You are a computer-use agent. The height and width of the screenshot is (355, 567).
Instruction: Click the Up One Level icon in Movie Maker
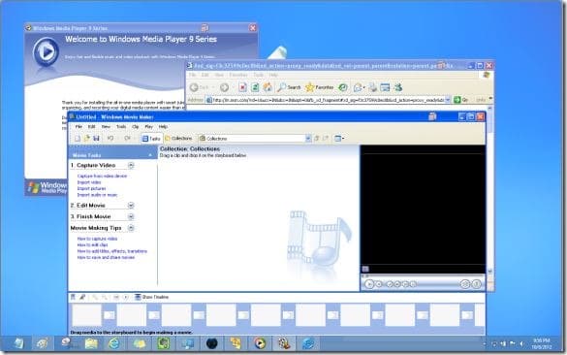[317, 139]
